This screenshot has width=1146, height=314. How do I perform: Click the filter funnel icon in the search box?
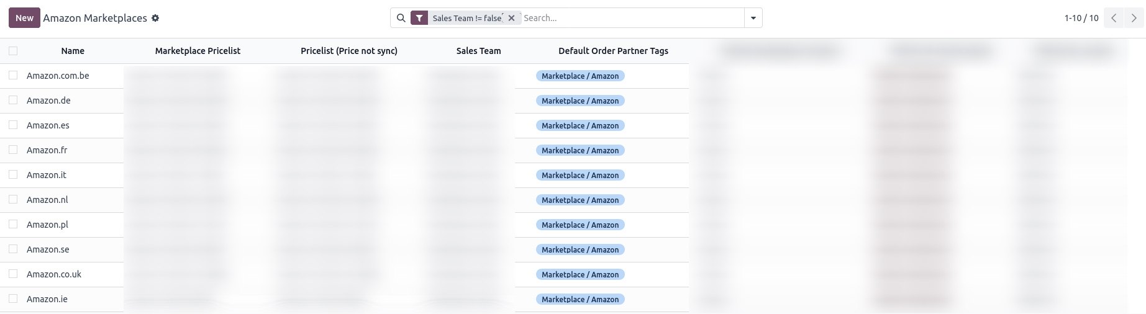[x=419, y=18]
